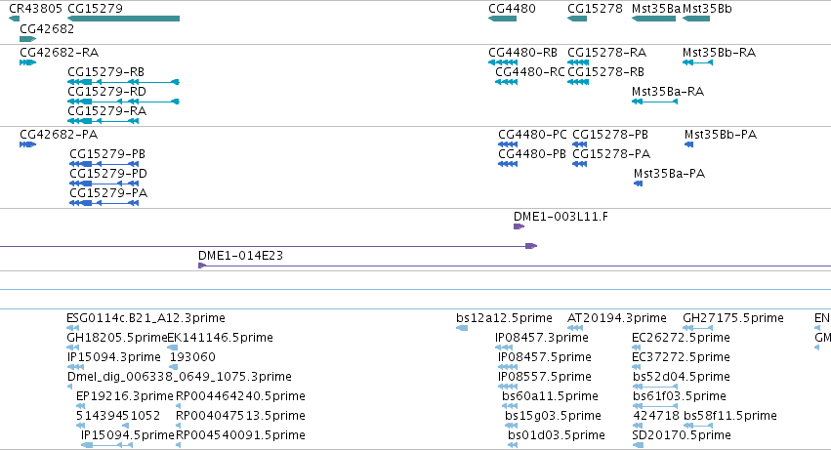Open the CG15278-RB transcript label
Screen dimensions: 831x450
point(605,72)
